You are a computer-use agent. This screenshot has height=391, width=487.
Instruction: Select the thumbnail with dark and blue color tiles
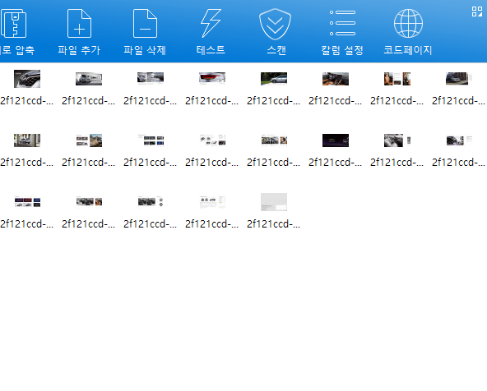click(x=151, y=140)
